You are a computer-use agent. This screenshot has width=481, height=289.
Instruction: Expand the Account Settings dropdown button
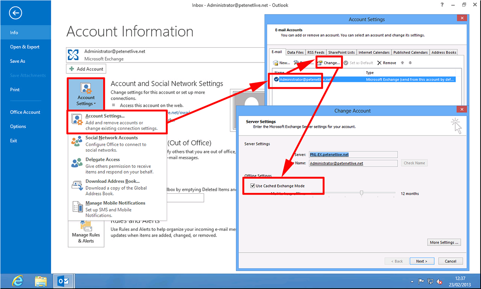[86, 94]
